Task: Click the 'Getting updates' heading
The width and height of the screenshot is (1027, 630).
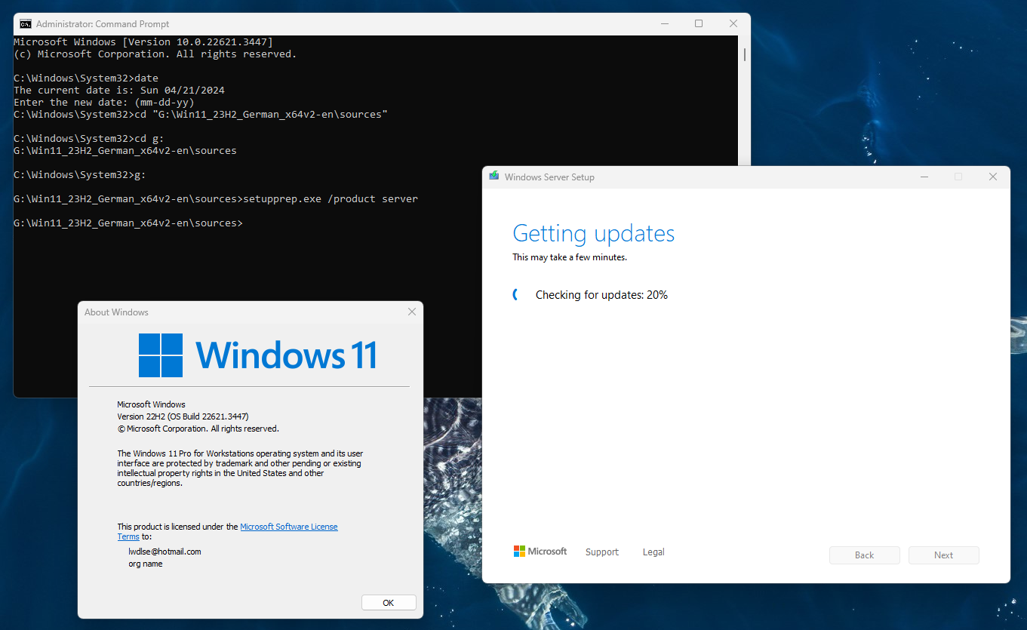Action: click(x=594, y=233)
